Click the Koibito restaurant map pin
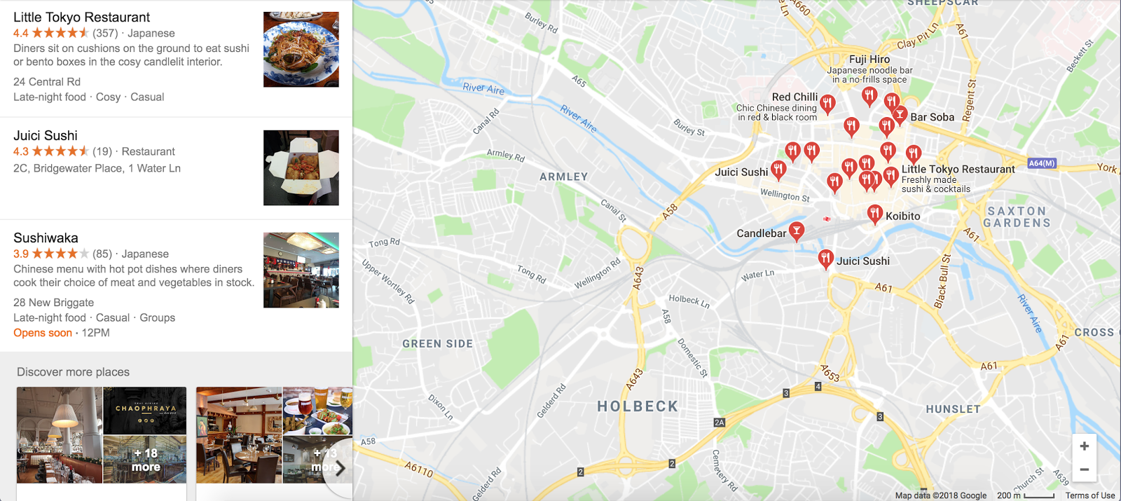The width and height of the screenshot is (1121, 501). click(x=874, y=213)
